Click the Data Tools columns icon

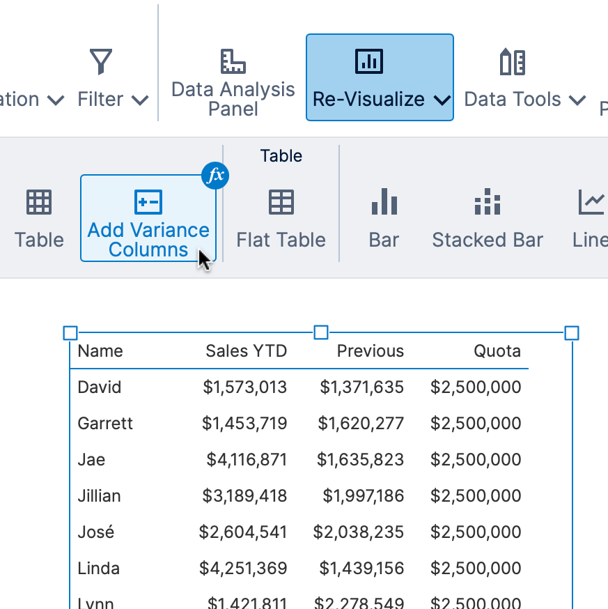coord(511,61)
